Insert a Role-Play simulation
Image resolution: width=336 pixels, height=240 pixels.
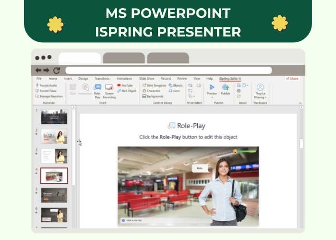pyautogui.click(x=97, y=91)
